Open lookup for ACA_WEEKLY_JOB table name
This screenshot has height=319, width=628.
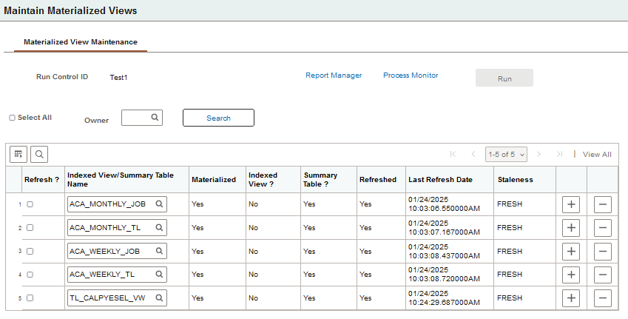click(x=159, y=251)
